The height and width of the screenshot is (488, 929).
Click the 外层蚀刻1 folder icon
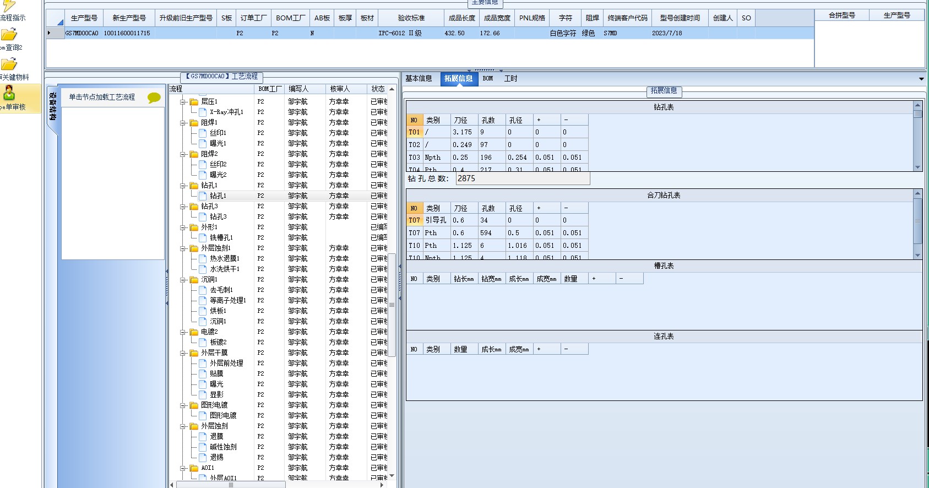[x=194, y=248]
